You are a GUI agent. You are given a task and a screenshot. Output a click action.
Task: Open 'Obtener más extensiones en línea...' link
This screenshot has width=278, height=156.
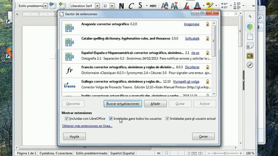click(x=87, y=126)
